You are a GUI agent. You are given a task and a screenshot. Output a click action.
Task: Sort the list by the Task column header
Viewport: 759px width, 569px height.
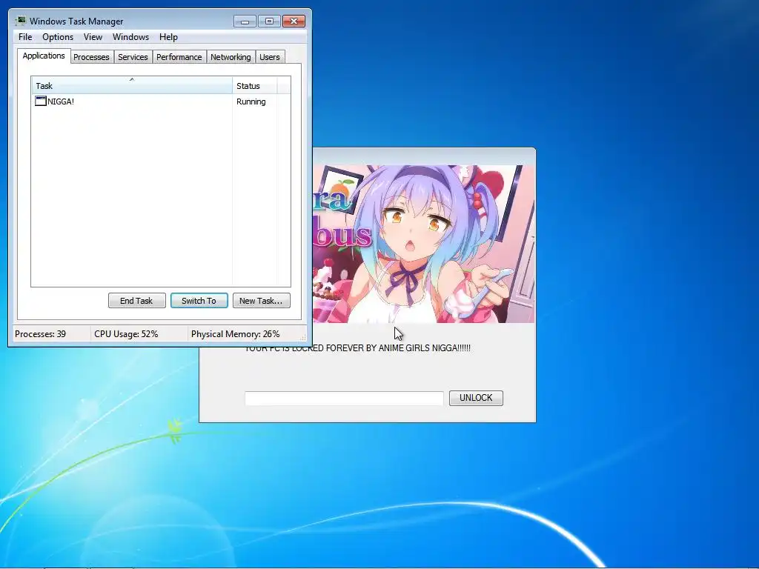132,86
